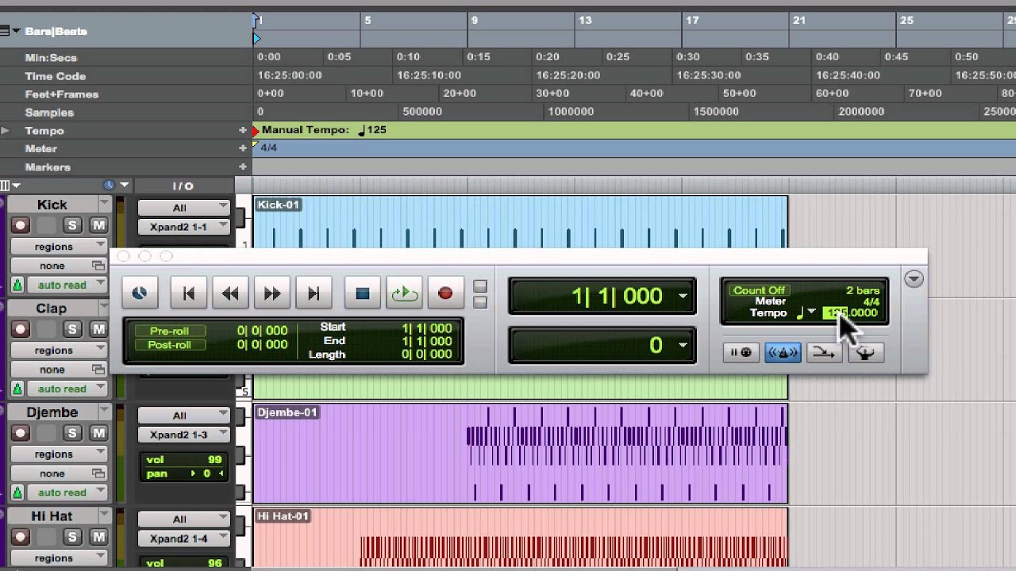The image size is (1016, 571).
Task: Open the main counter format dropdown arrow
Action: click(x=683, y=297)
